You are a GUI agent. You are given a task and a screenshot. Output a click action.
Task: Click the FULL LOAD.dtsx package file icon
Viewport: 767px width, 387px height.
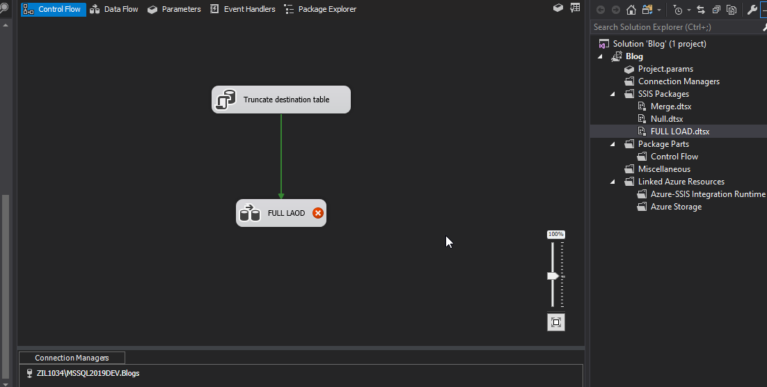(x=642, y=131)
